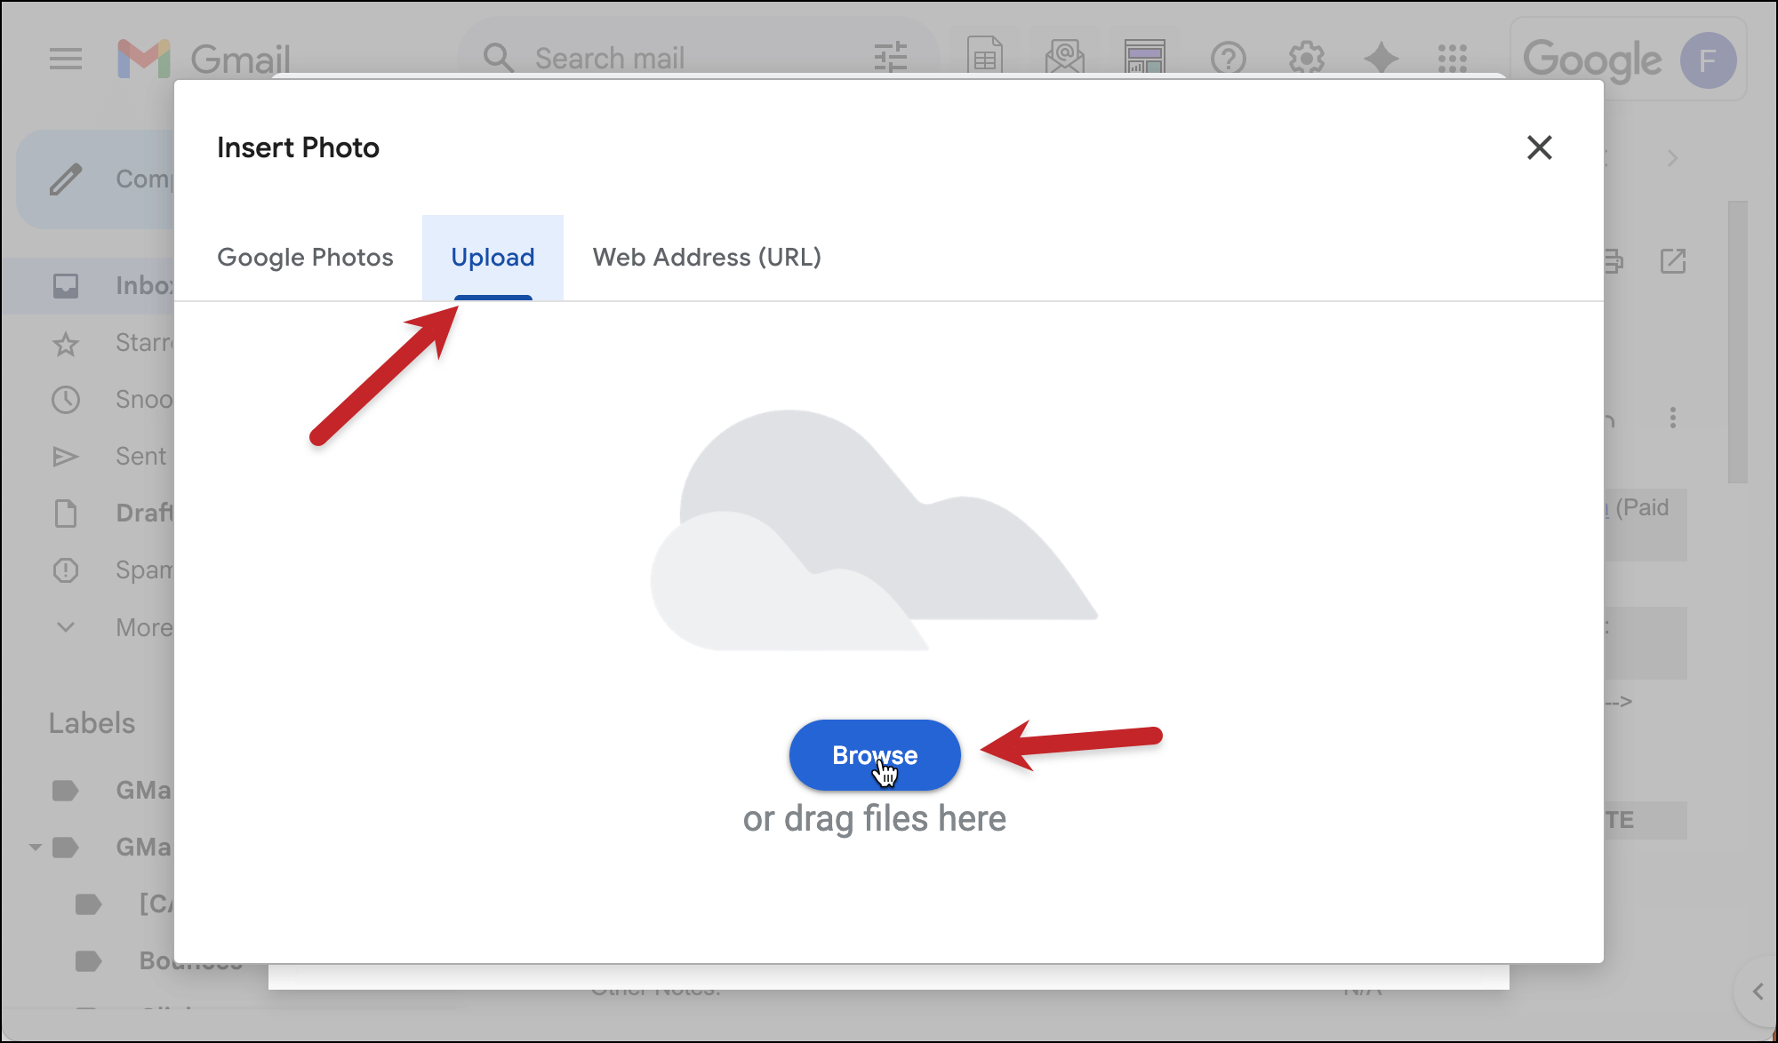The image size is (1778, 1043).
Task: Show the side panel arrow
Action: pyautogui.click(x=1757, y=991)
